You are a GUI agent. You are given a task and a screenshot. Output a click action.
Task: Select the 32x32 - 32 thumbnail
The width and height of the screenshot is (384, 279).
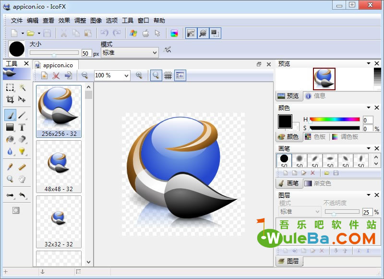(59, 222)
